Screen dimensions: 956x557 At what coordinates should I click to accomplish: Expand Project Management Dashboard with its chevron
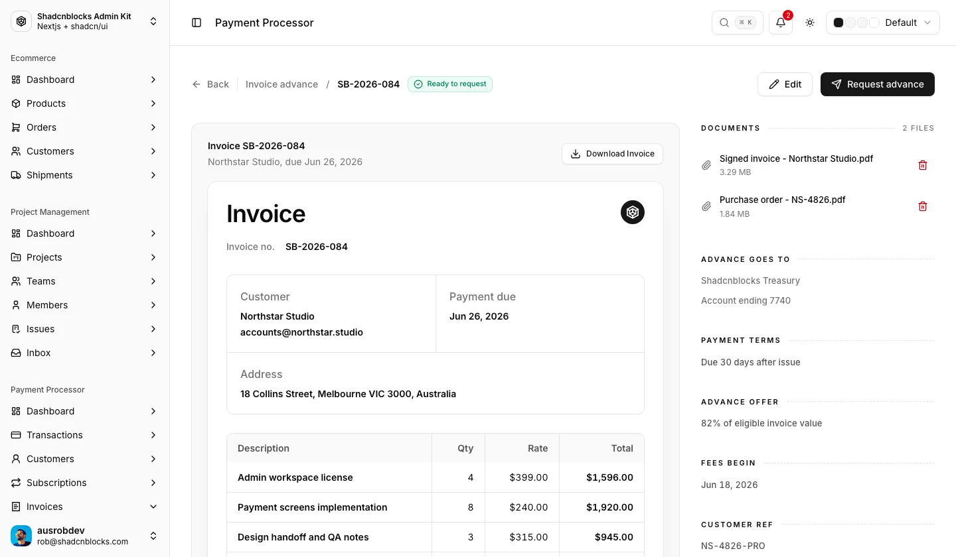pyautogui.click(x=153, y=233)
